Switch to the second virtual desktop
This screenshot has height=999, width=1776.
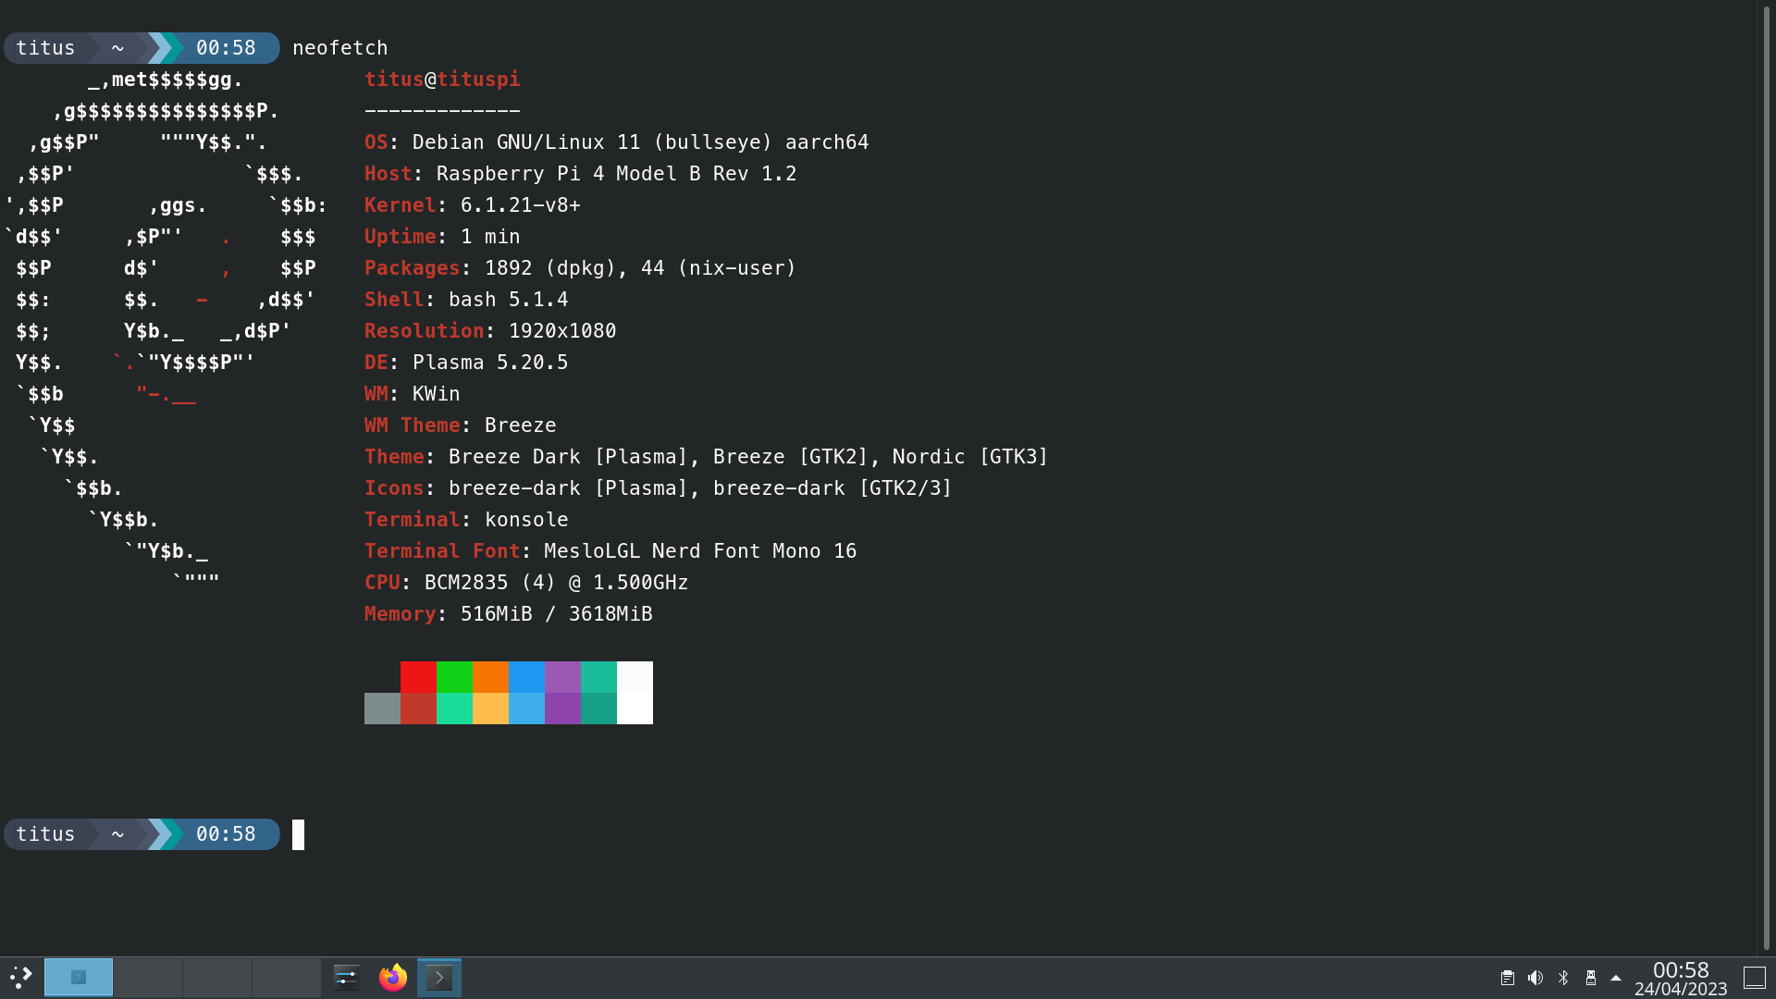pyautogui.click(x=148, y=978)
